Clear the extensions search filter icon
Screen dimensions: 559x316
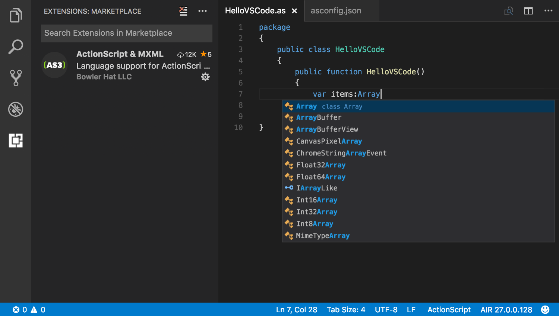click(x=183, y=11)
